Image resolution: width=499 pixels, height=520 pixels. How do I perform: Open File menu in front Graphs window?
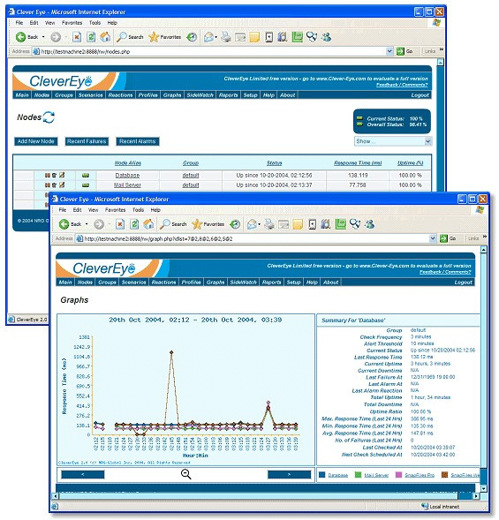point(63,210)
